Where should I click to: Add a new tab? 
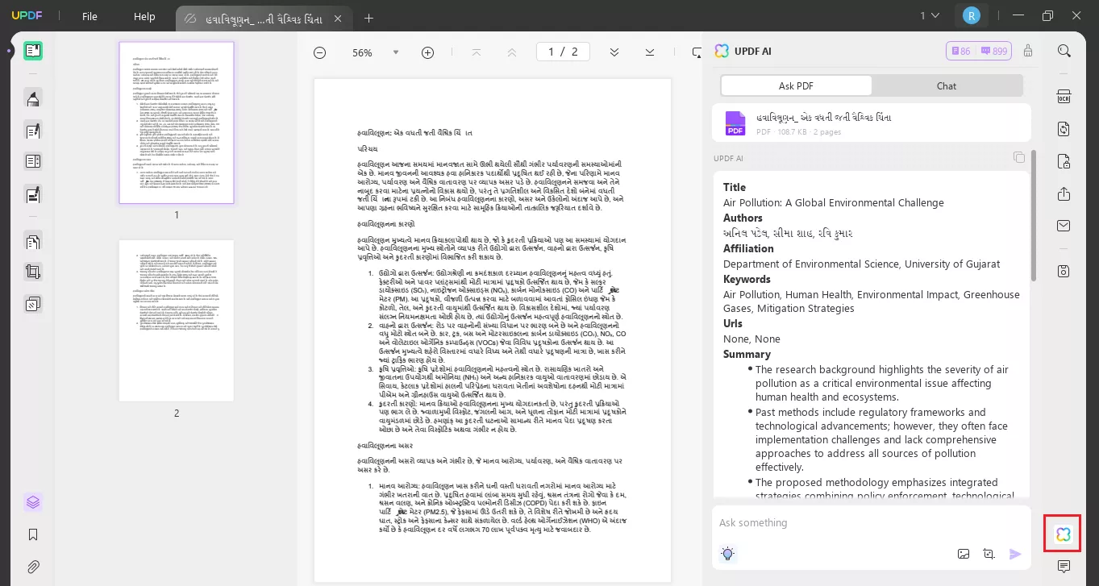pyautogui.click(x=368, y=18)
